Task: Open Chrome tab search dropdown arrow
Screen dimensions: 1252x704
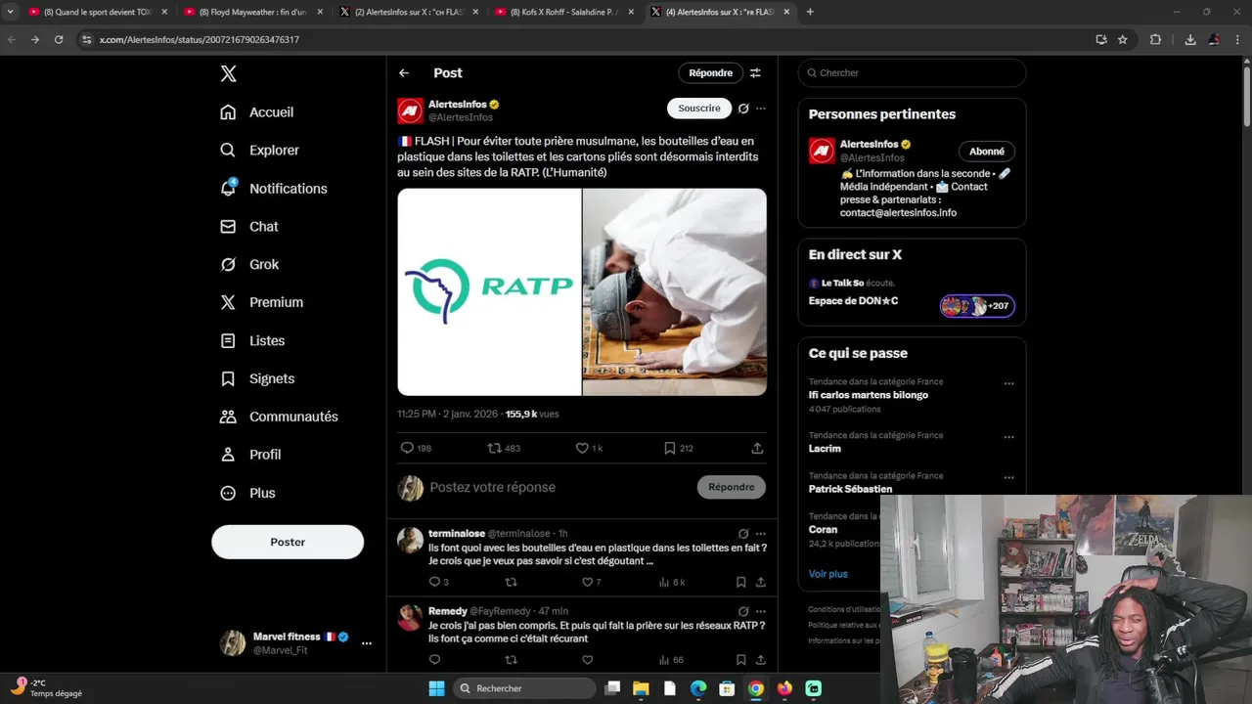Action: 10,12
